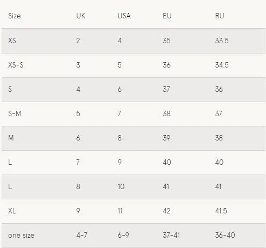The height and width of the screenshot is (248, 266).
Task: Select UK range 4-7
Action: (82, 235)
